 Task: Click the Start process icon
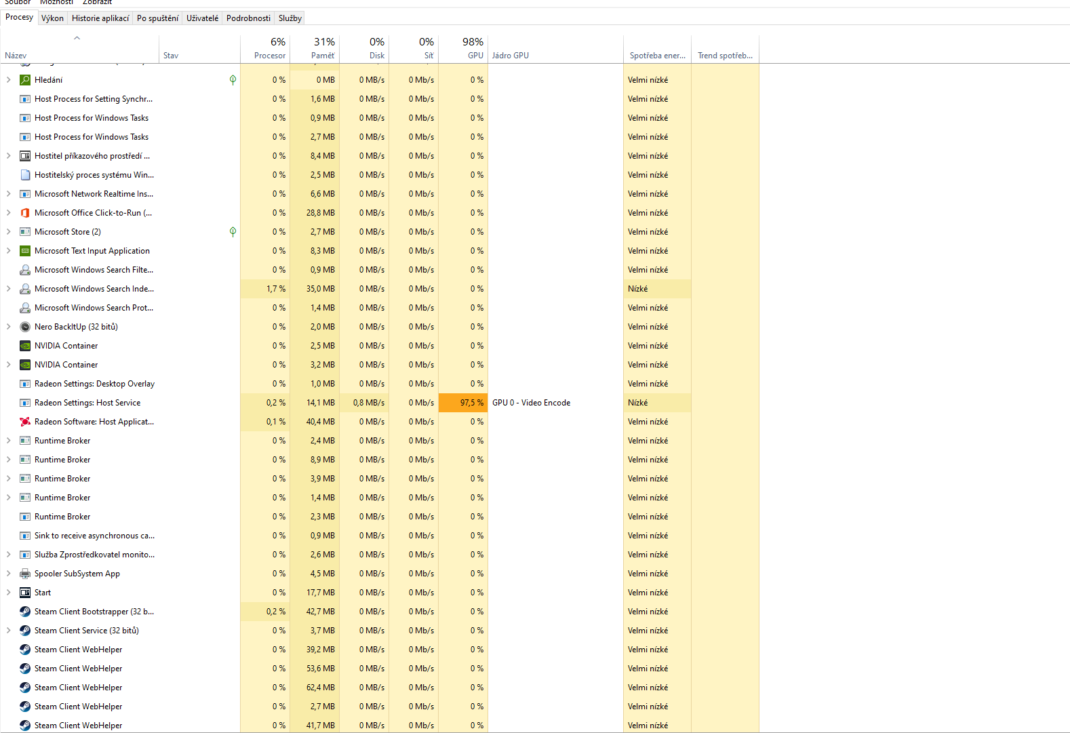tap(25, 593)
